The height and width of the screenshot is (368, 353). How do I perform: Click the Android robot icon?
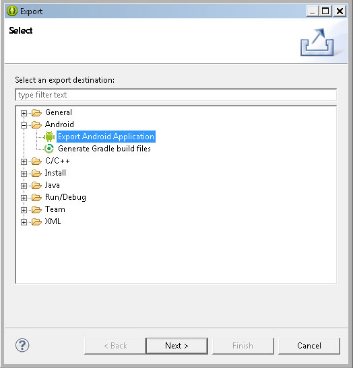pos(49,137)
